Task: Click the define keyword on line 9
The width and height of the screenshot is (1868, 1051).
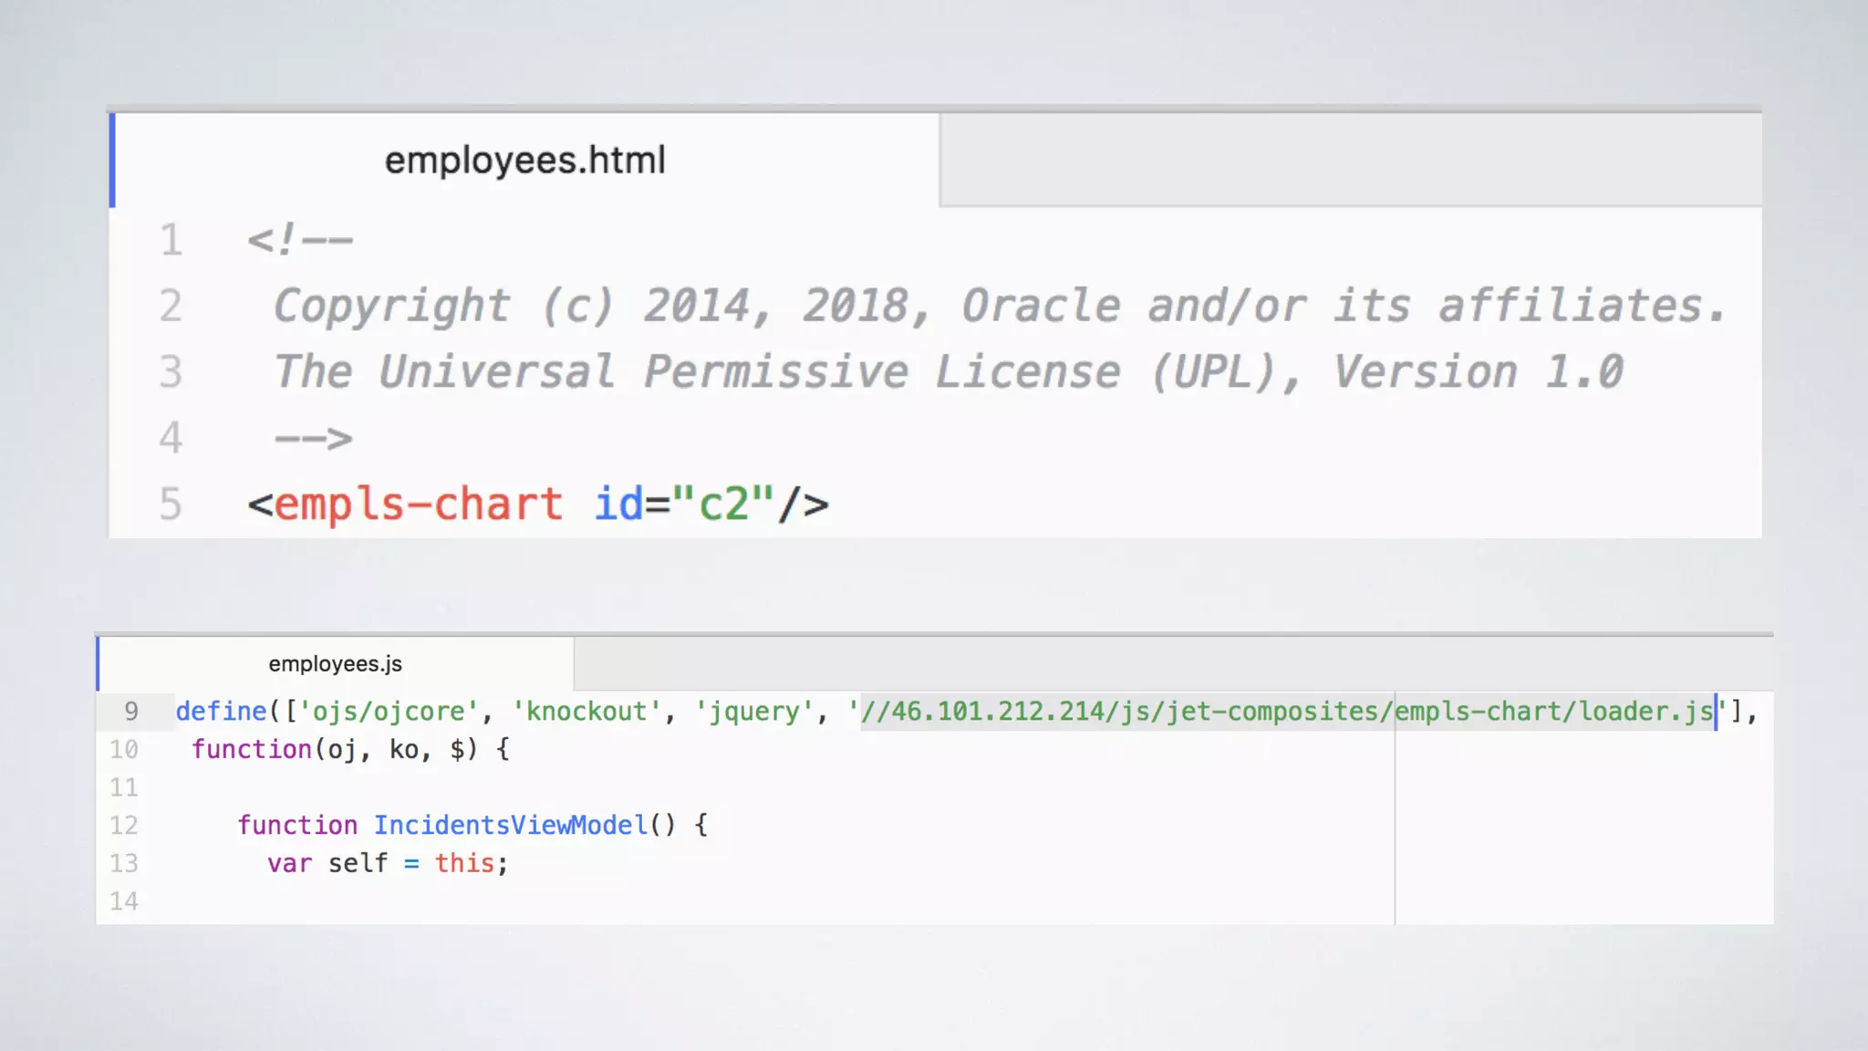Action: tap(221, 712)
